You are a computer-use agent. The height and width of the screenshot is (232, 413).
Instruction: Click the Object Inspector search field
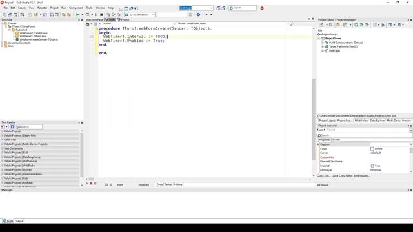pos(365,135)
